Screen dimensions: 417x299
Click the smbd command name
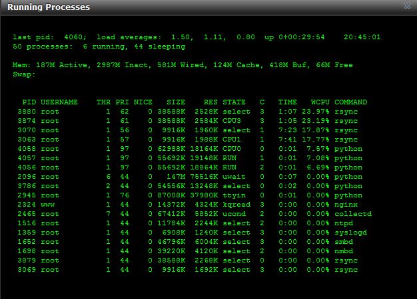(344, 241)
